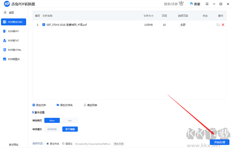Image resolution: width=231 pixels, height=148 pixels.
Task: Click the 选择页码 column header
Action: tap(183, 16)
